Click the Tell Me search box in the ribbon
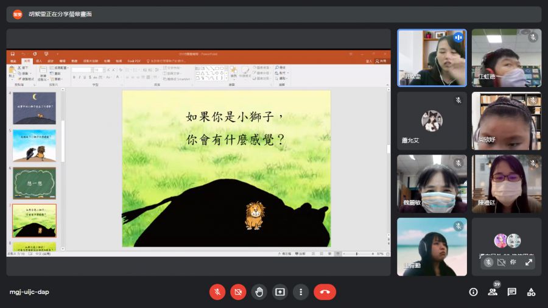The height and width of the screenshot is (308, 548). click(x=166, y=61)
